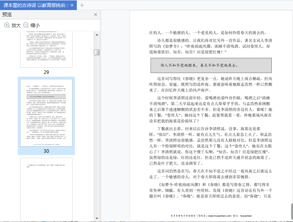
Task: Click the thumbnail panel scroll up arrow
Action: tap(97, 35)
